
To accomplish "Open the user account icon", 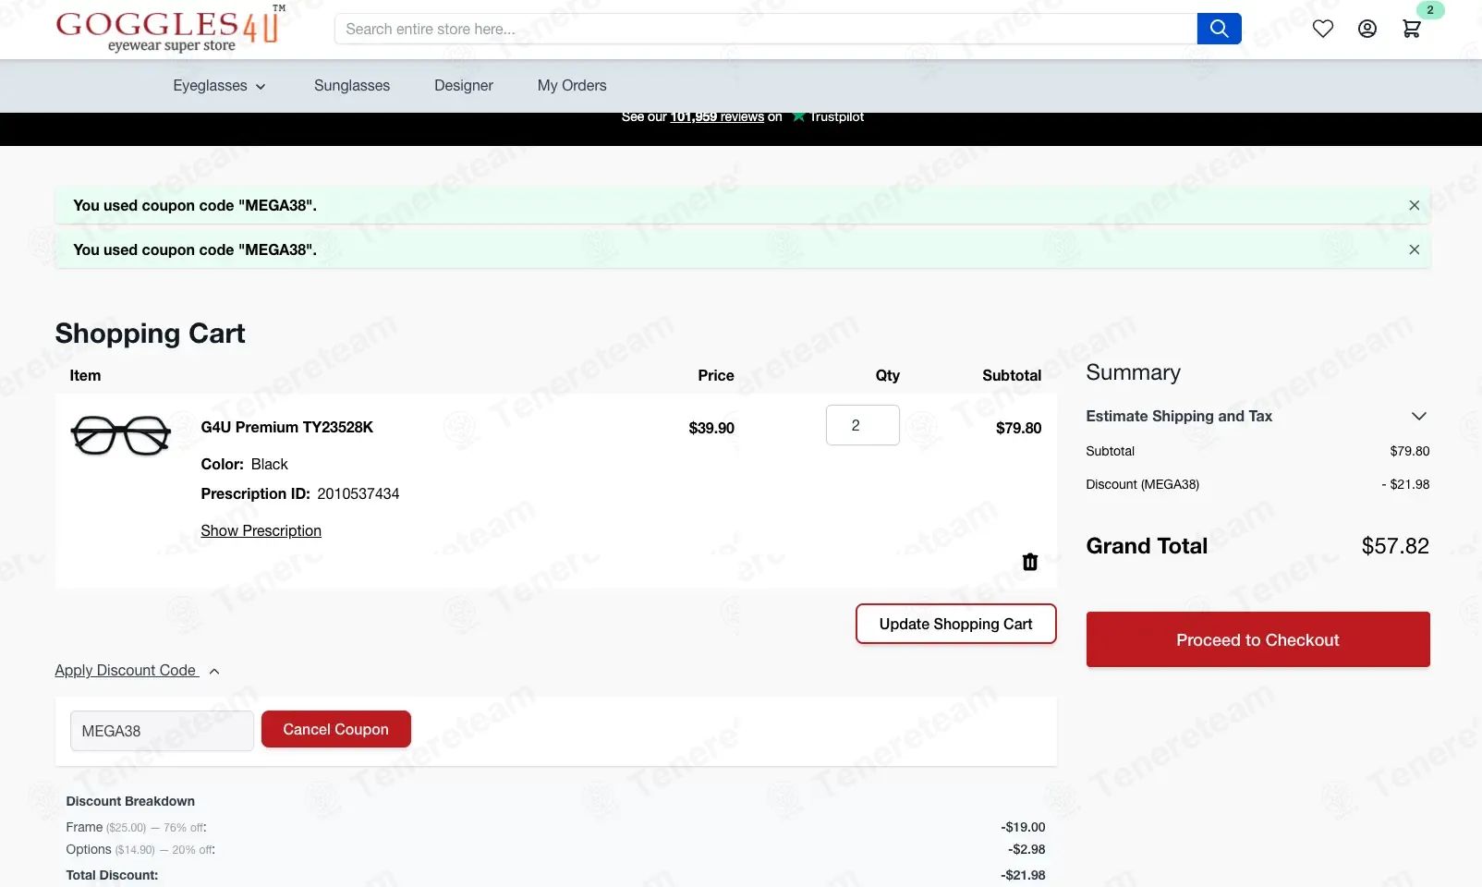I will point(1367,29).
